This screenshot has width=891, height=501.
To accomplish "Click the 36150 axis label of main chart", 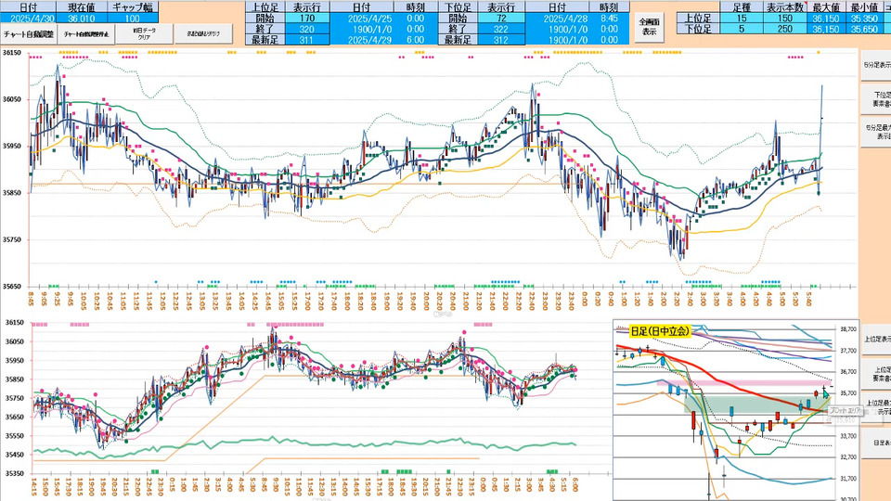I will [x=12, y=53].
